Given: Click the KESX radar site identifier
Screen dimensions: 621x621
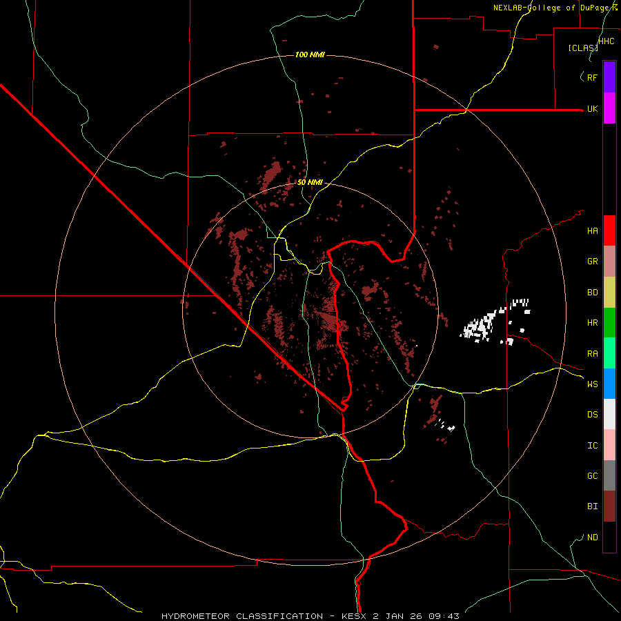Looking at the screenshot, I should [355, 616].
